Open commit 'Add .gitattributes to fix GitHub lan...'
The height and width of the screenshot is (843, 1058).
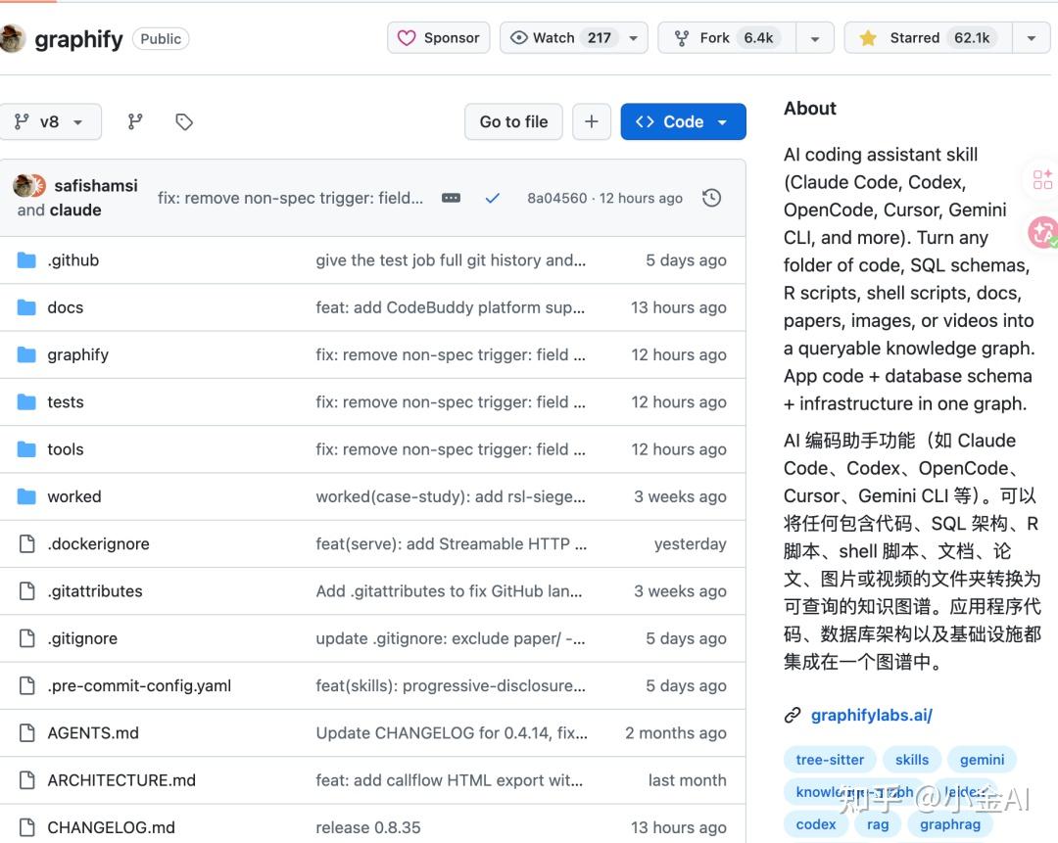pyautogui.click(x=449, y=590)
